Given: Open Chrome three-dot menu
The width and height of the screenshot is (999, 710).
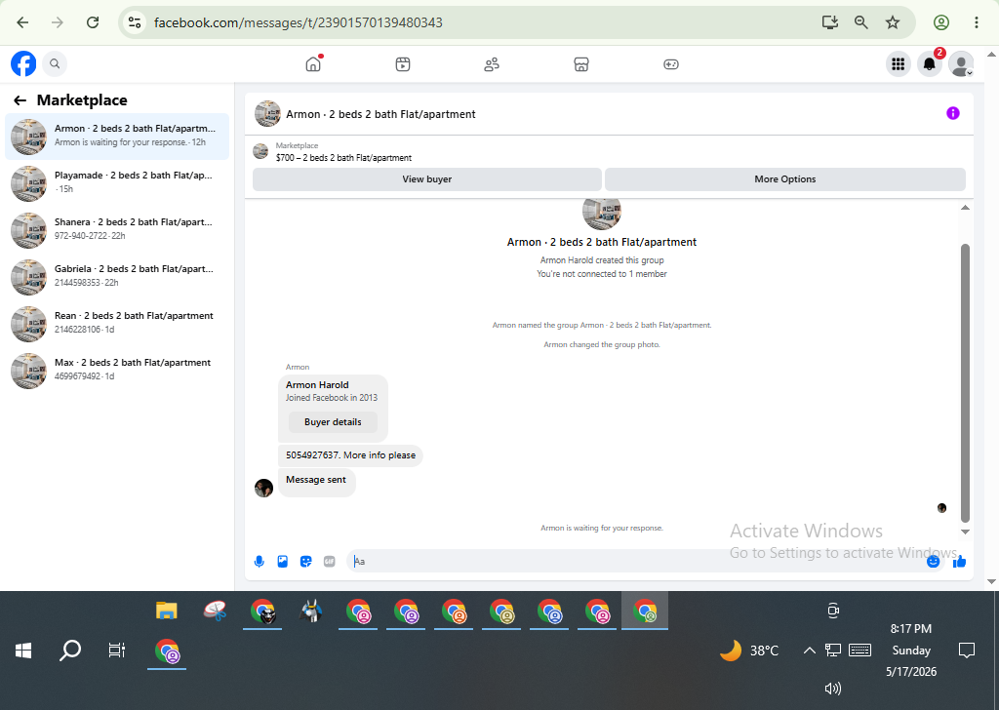Looking at the screenshot, I should [x=976, y=22].
